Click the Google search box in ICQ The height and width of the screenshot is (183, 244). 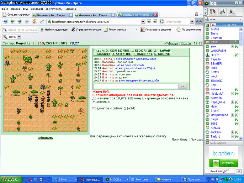click(x=220, y=171)
